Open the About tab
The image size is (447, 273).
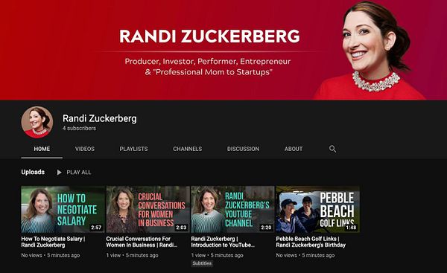[294, 149]
